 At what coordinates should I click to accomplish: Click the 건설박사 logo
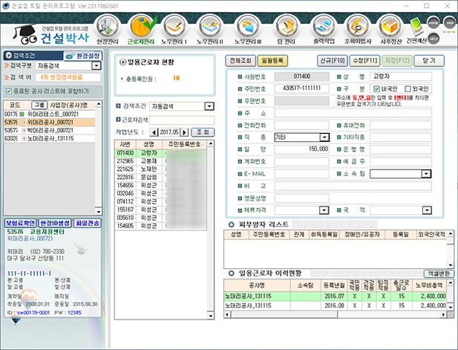51,35
